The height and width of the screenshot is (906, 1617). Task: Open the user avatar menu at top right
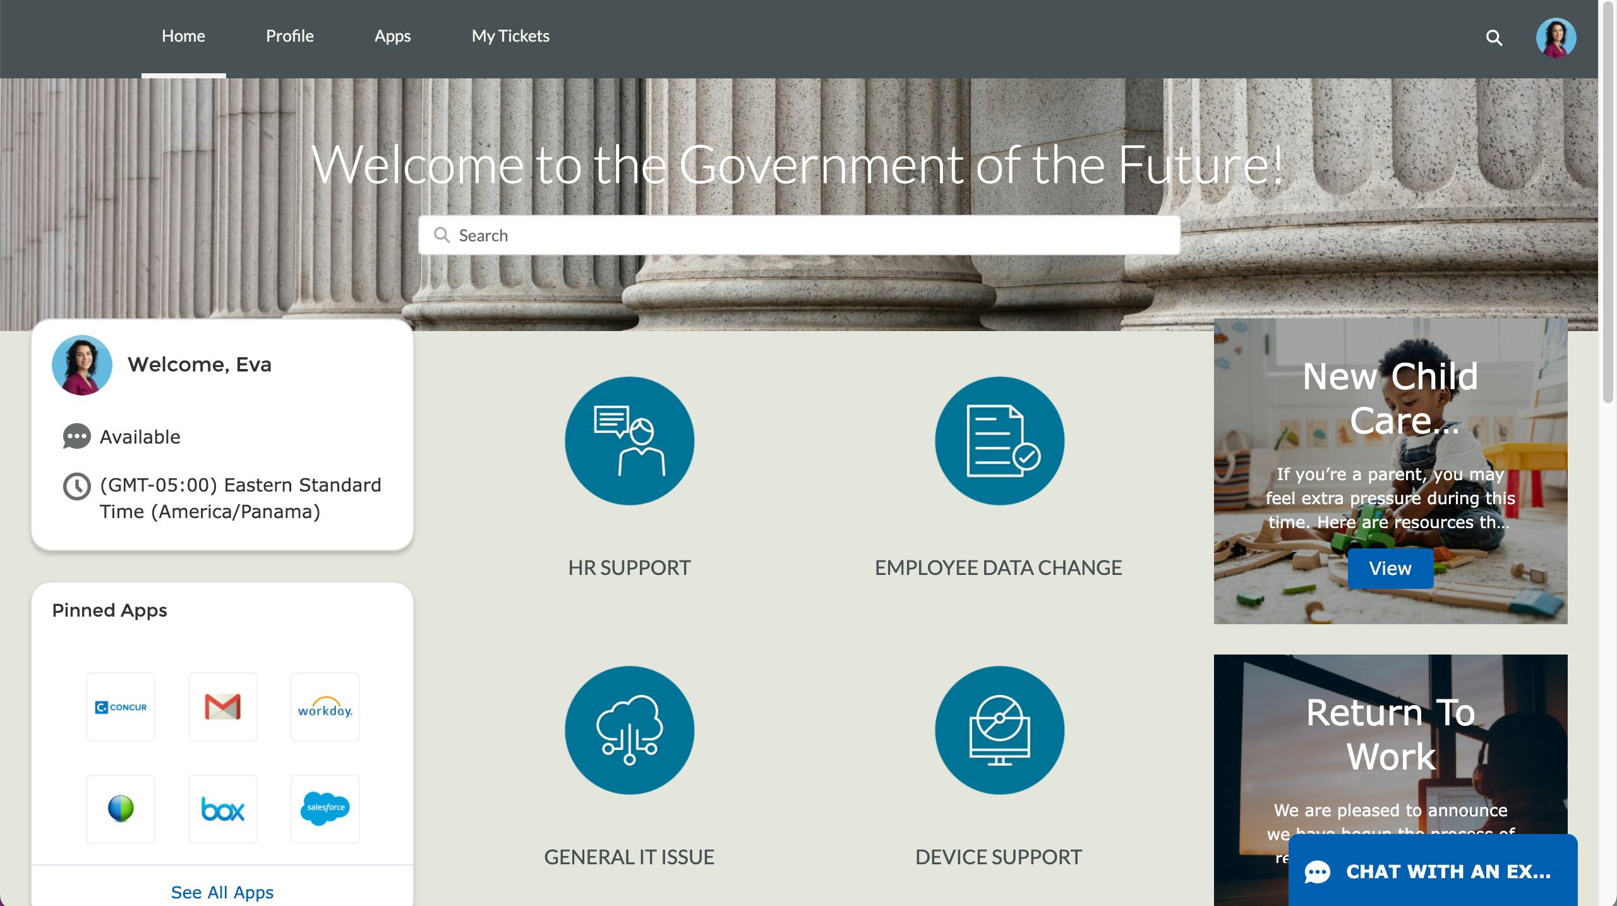point(1556,38)
